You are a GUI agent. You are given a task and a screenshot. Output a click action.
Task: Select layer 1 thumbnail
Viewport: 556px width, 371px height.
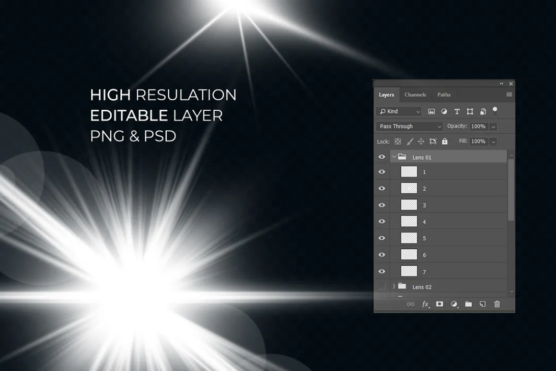pyautogui.click(x=409, y=172)
